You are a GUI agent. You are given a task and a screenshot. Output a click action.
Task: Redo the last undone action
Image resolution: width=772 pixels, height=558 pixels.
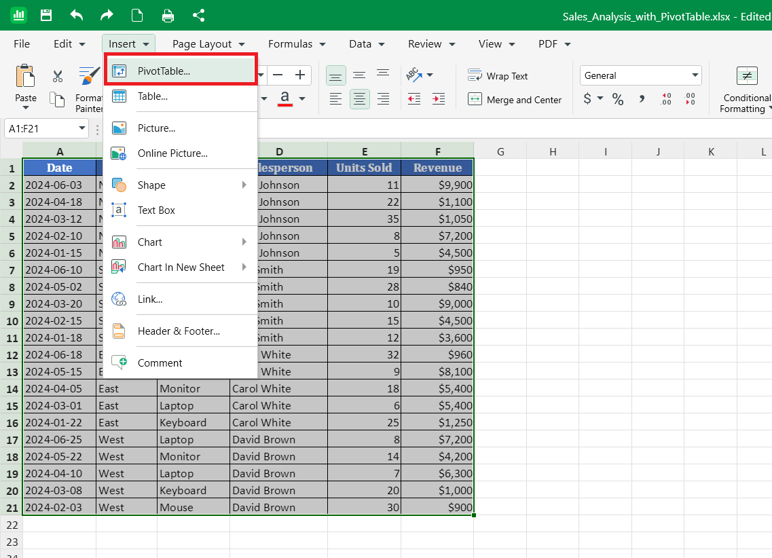pyautogui.click(x=107, y=15)
